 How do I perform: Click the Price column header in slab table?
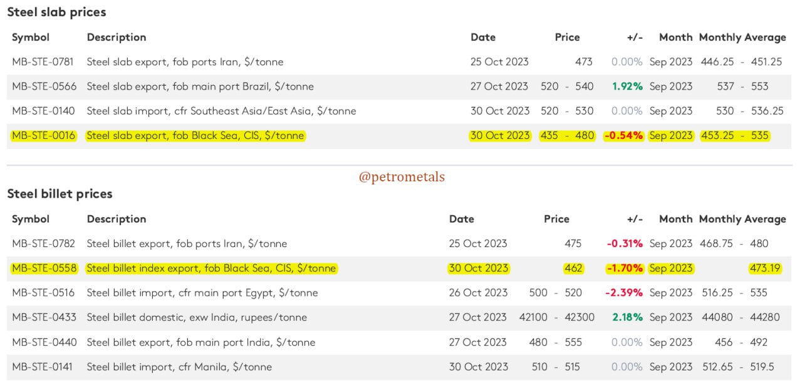click(567, 38)
